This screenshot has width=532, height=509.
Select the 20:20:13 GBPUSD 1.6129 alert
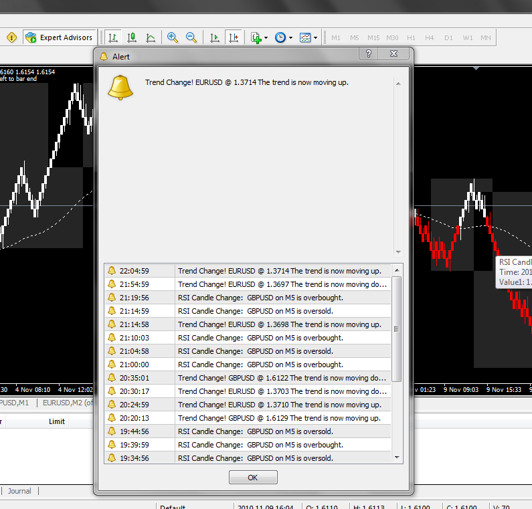coord(248,418)
